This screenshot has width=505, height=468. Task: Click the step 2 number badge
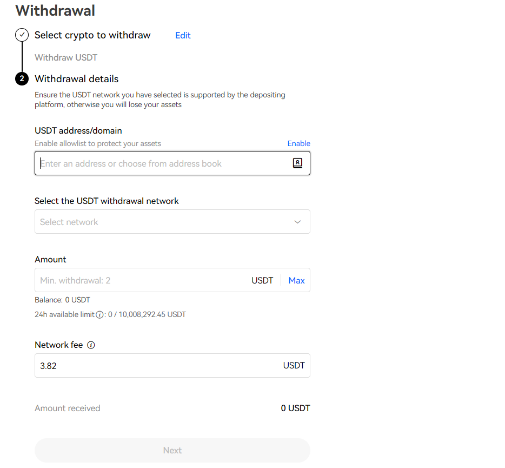point(22,78)
